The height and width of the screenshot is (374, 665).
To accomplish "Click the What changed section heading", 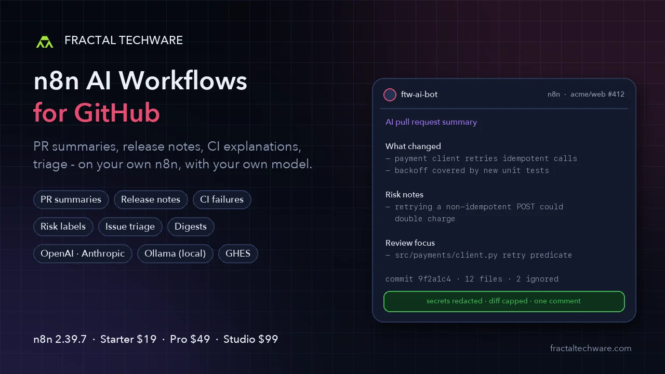I will point(413,146).
